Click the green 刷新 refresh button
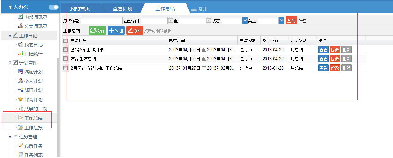This screenshot has width=393, height=158. coord(97,31)
